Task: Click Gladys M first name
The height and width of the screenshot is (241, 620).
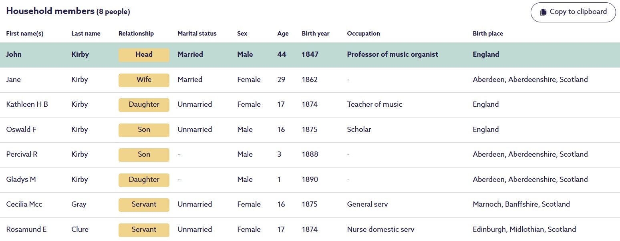Action: (21, 179)
